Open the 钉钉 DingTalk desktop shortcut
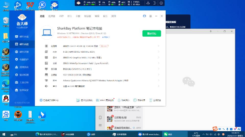 pos(42,116)
